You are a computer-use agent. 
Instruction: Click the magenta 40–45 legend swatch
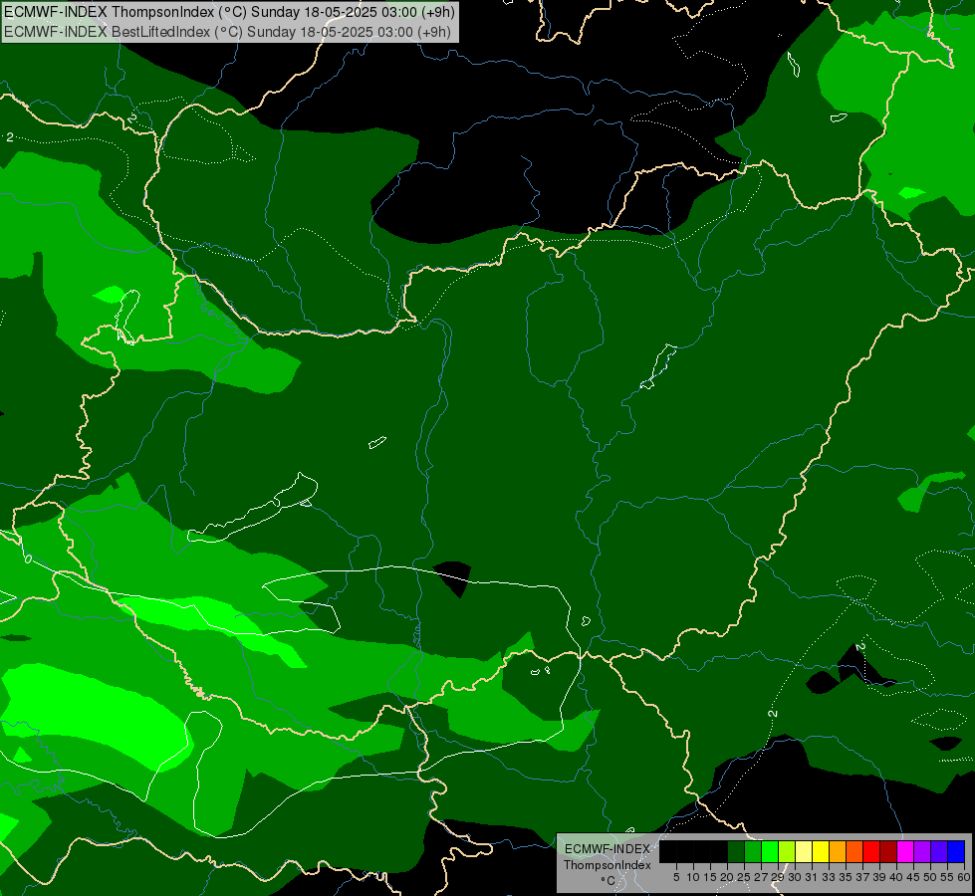[904, 851]
